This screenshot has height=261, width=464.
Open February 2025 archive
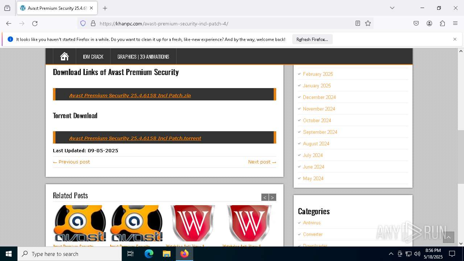(318, 74)
